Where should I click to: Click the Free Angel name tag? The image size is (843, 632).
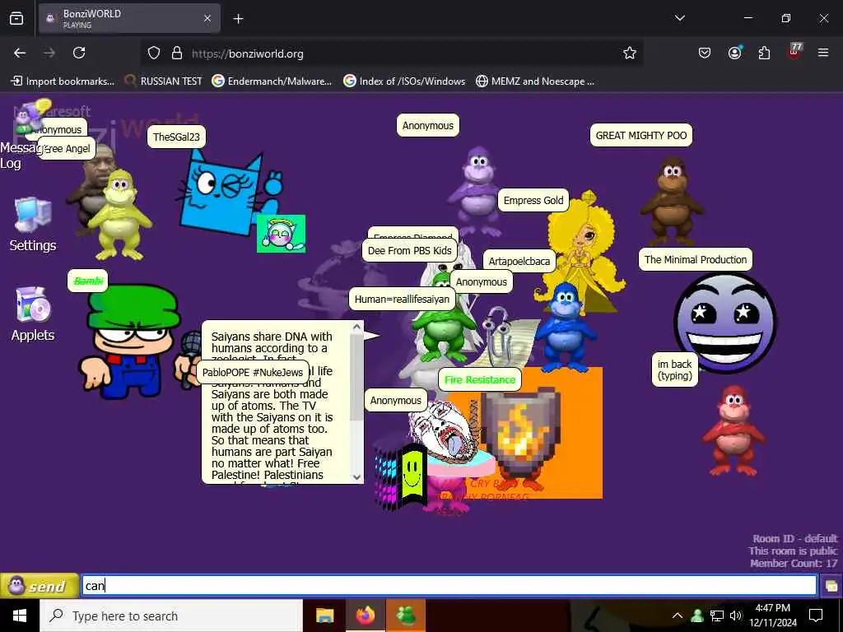[67, 149]
